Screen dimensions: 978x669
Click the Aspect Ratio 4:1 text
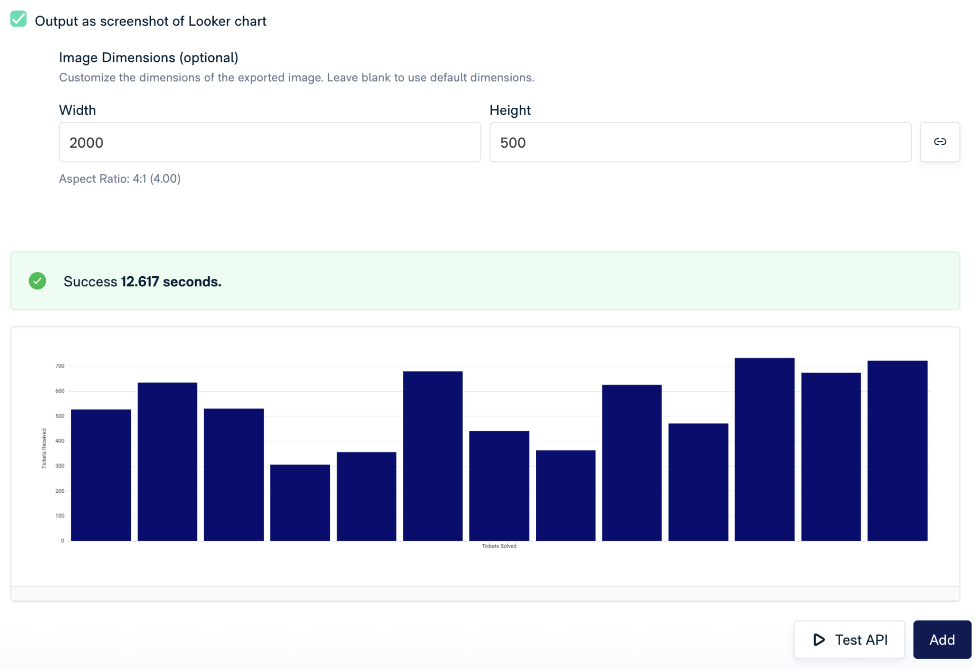(120, 179)
